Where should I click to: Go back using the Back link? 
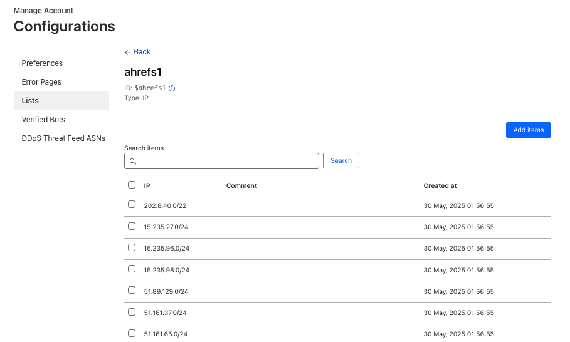click(x=137, y=52)
